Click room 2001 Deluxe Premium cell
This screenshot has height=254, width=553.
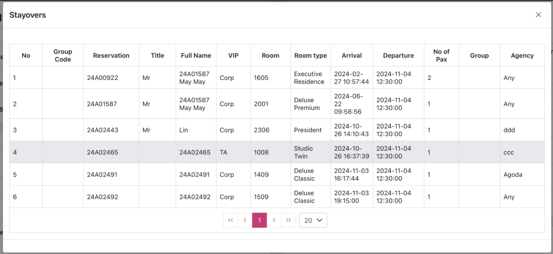261,104
